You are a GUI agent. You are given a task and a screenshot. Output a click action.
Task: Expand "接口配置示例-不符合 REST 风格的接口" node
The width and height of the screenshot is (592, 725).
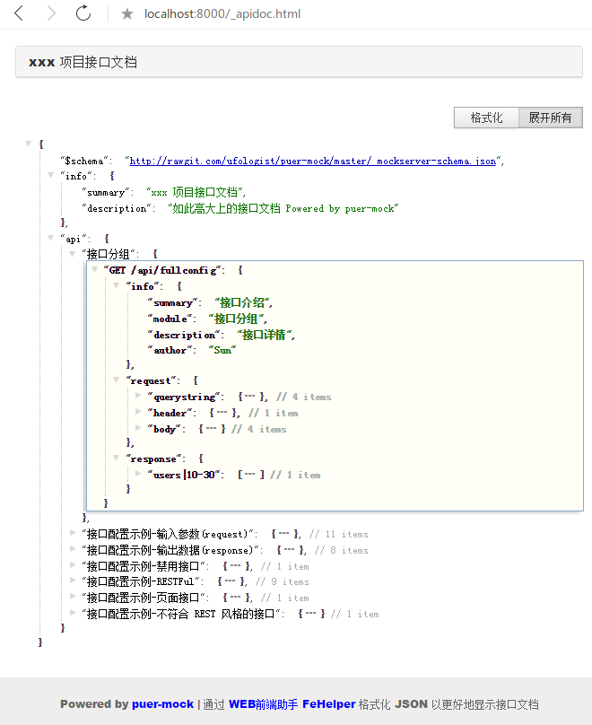pos(73,613)
